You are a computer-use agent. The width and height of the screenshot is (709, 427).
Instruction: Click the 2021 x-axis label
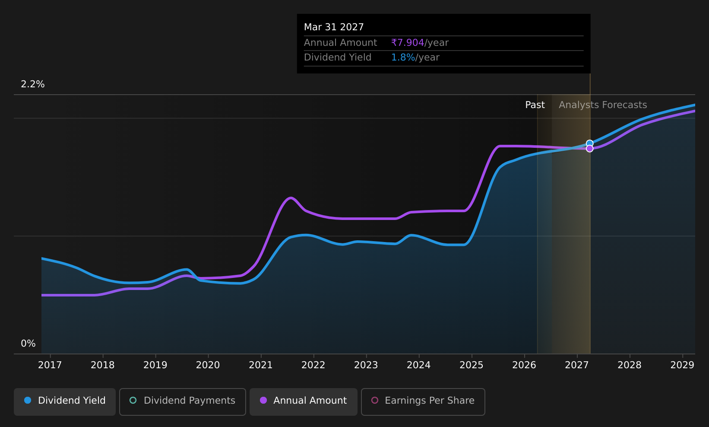(261, 365)
